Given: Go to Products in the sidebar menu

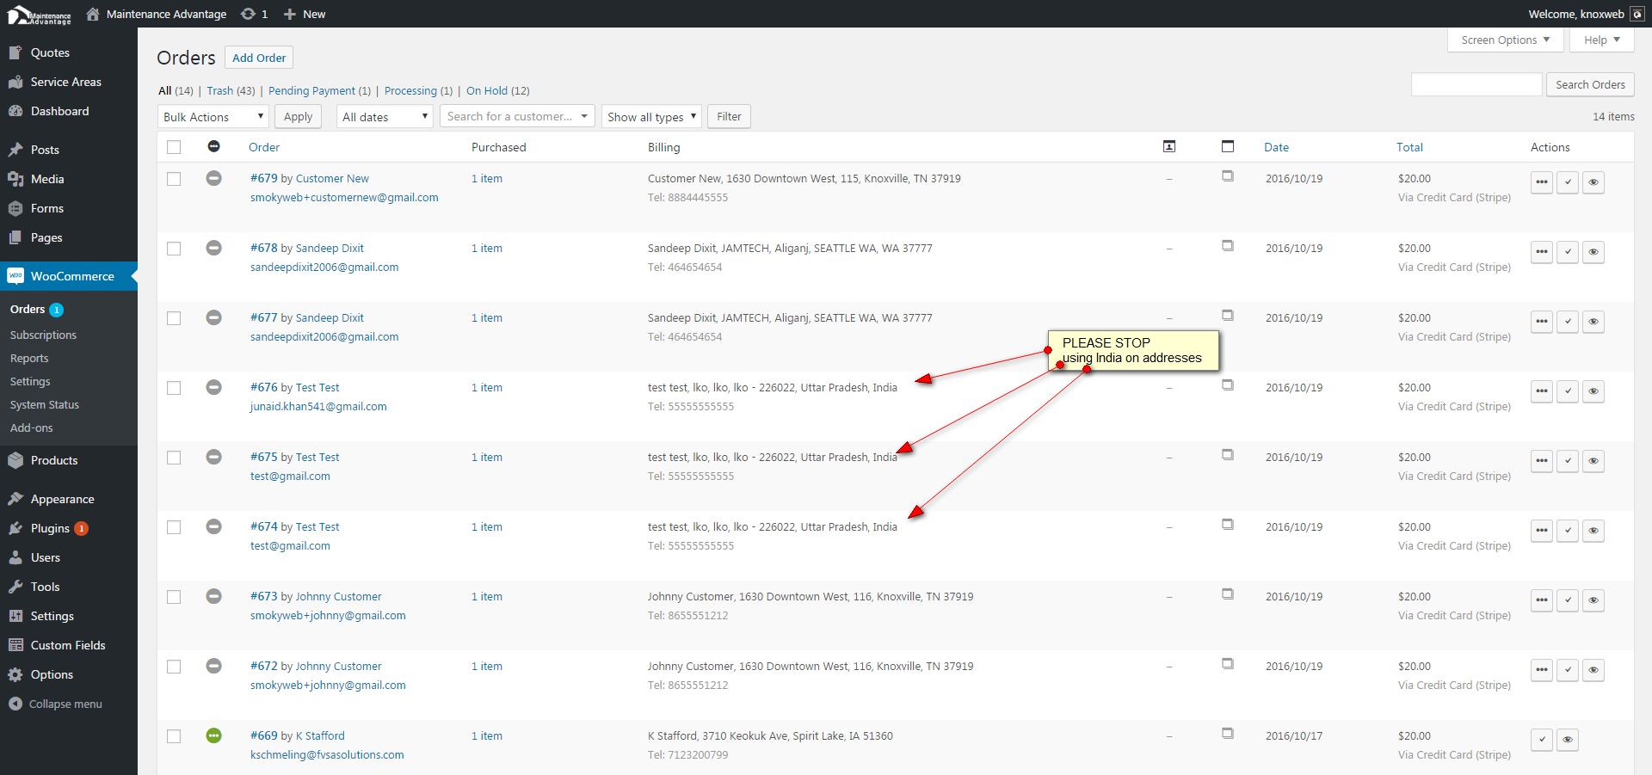Looking at the screenshot, I should 54,461.
